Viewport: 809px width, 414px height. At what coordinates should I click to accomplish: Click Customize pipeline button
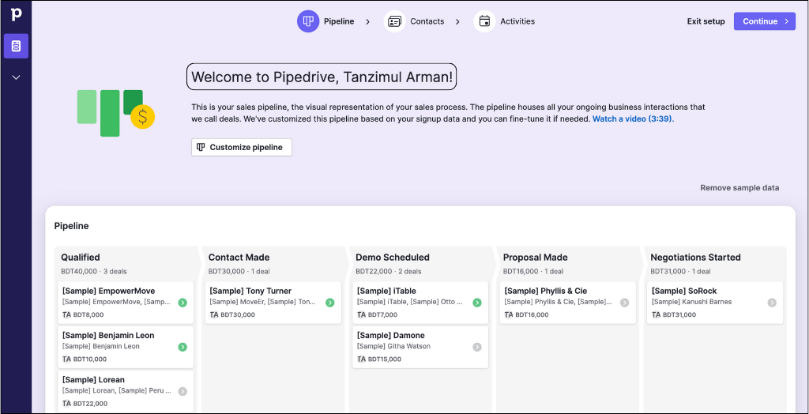[242, 147]
